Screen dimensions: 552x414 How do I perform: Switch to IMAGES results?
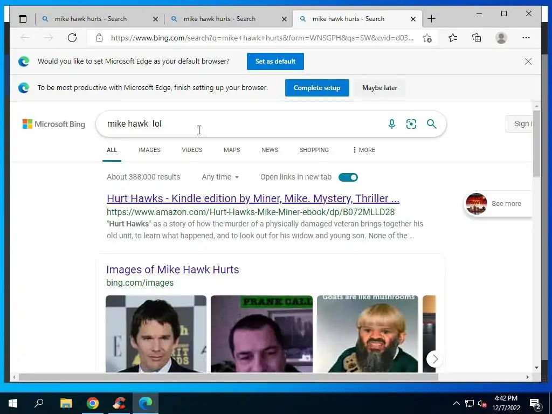point(150,150)
